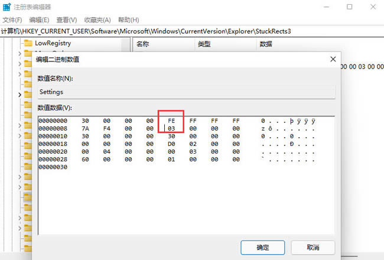Screen dimensions: 384x260
Task: Click the 名称 column header
Action: click(143, 44)
